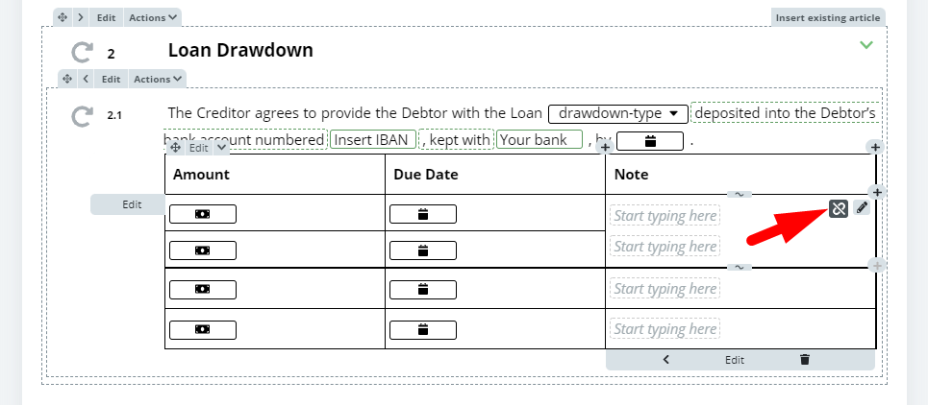Image resolution: width=928 pixels, height=405 pixels.
Task: Collapse article using the green chevron
Action: click(865, 45)
